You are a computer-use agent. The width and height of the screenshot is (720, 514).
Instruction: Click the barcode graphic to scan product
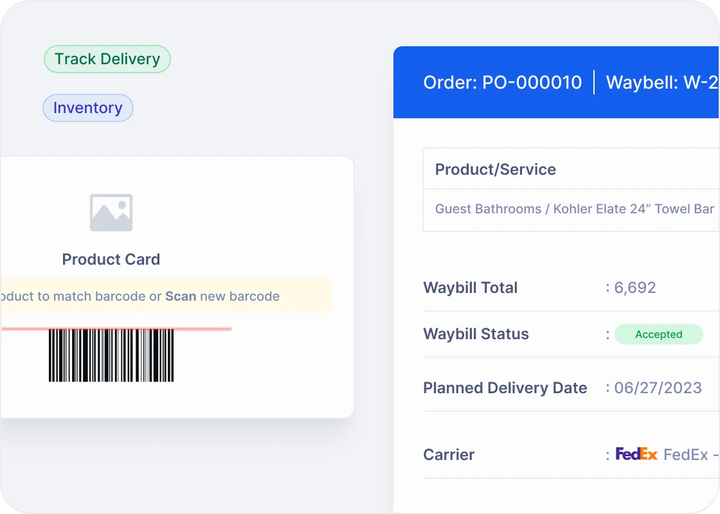(111, 357)
